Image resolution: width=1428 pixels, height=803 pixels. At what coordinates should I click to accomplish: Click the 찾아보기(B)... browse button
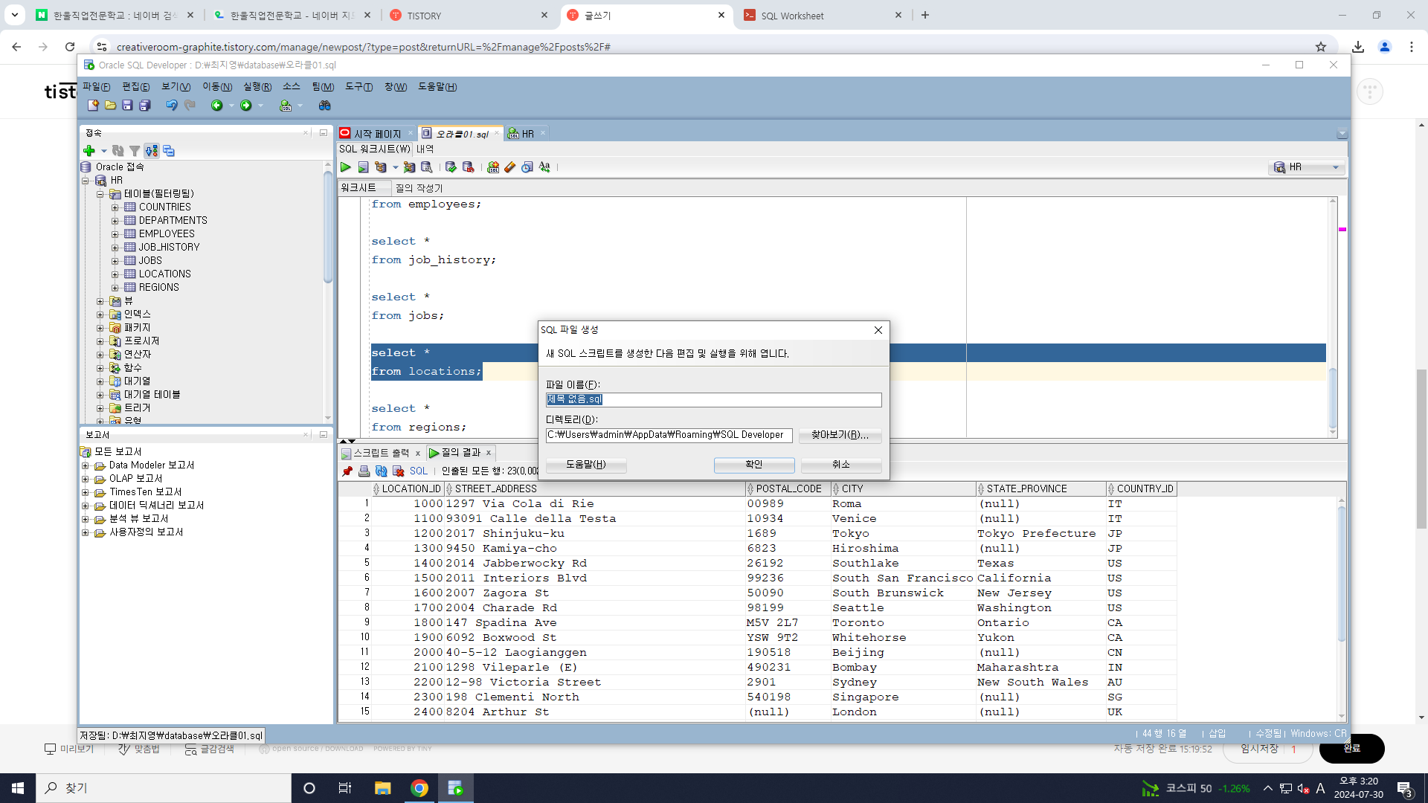pos(840,435)
